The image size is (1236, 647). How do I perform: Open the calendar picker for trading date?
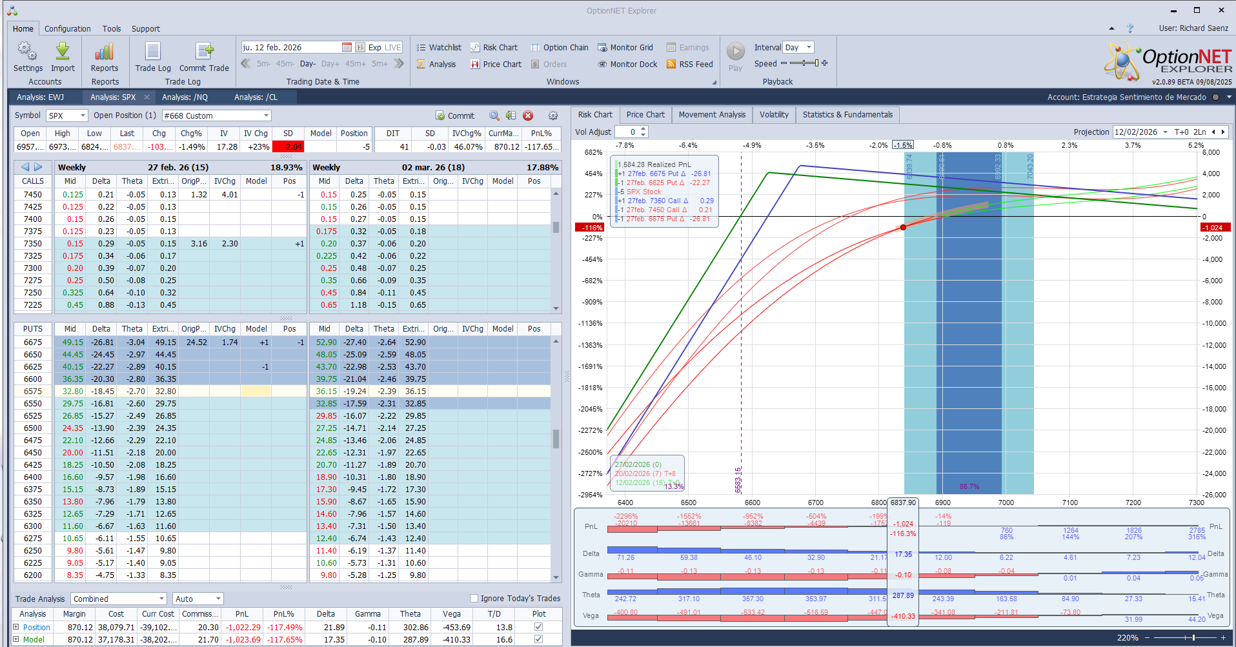[x=347, y=47]
